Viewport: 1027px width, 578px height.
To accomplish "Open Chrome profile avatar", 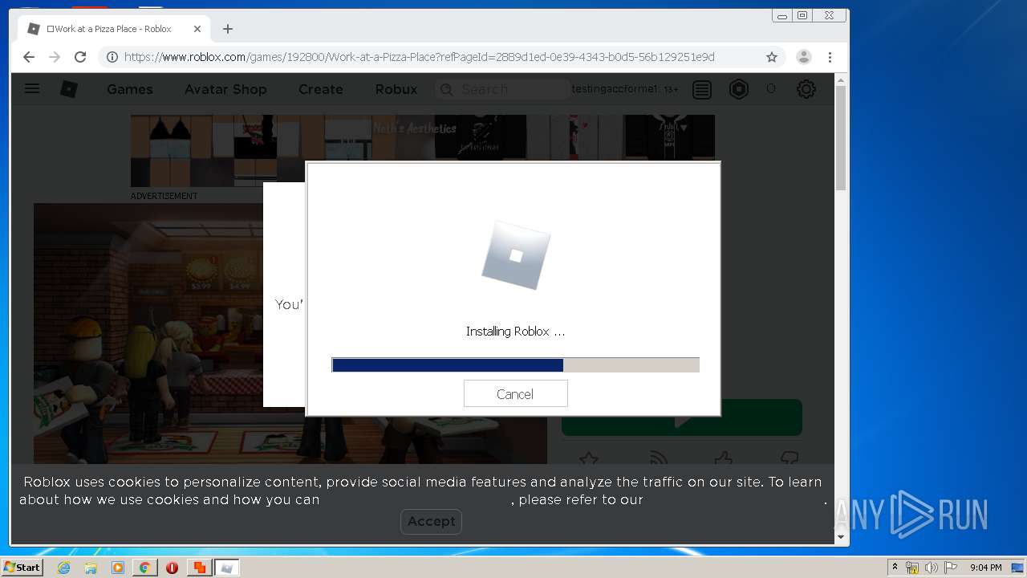I will tap(803, 57).
